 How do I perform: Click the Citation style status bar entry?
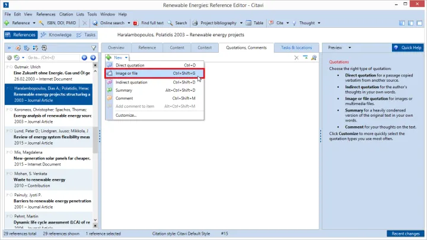pos(181,233)
